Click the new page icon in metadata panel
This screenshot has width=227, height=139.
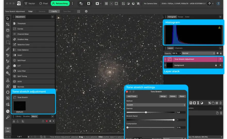coord(217,113)
